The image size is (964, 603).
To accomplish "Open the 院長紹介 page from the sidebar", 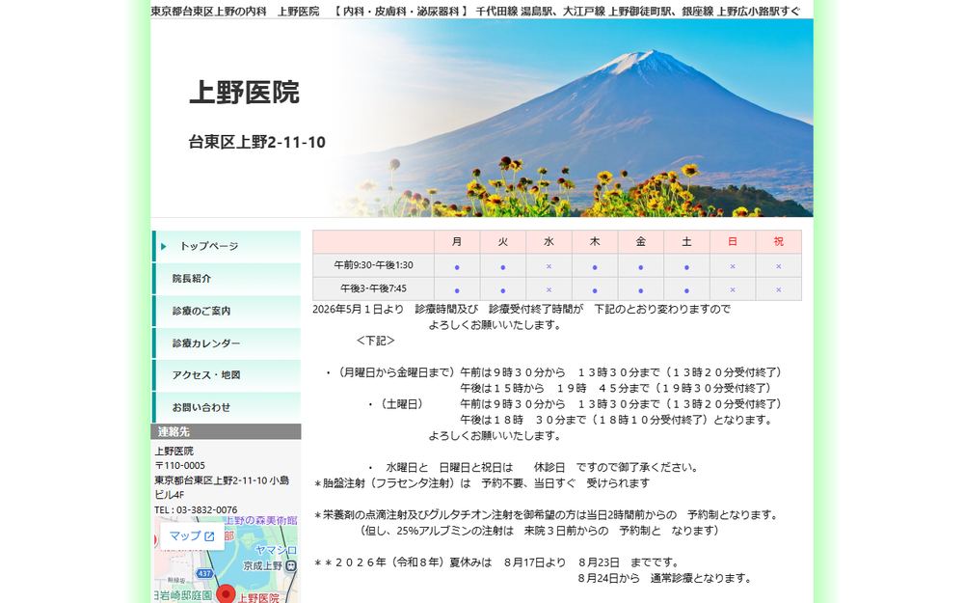I will click(x=227, y=278).
